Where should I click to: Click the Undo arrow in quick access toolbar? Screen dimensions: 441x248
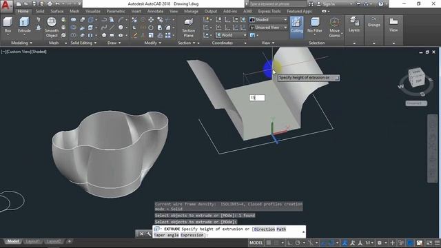point(58,4)
